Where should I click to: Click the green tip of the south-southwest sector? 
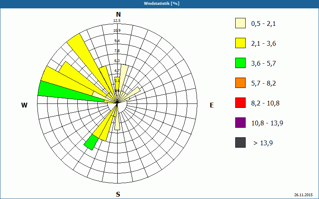click(91, 142)
